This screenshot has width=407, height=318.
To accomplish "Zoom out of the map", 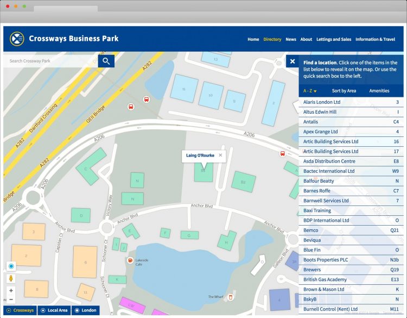I will pyautogui.click(x=11, y=300).
